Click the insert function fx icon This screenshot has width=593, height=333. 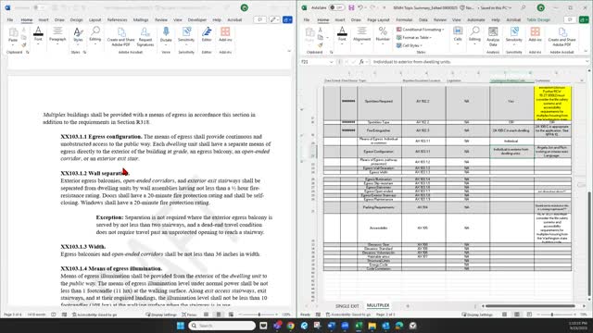point(361,62)
